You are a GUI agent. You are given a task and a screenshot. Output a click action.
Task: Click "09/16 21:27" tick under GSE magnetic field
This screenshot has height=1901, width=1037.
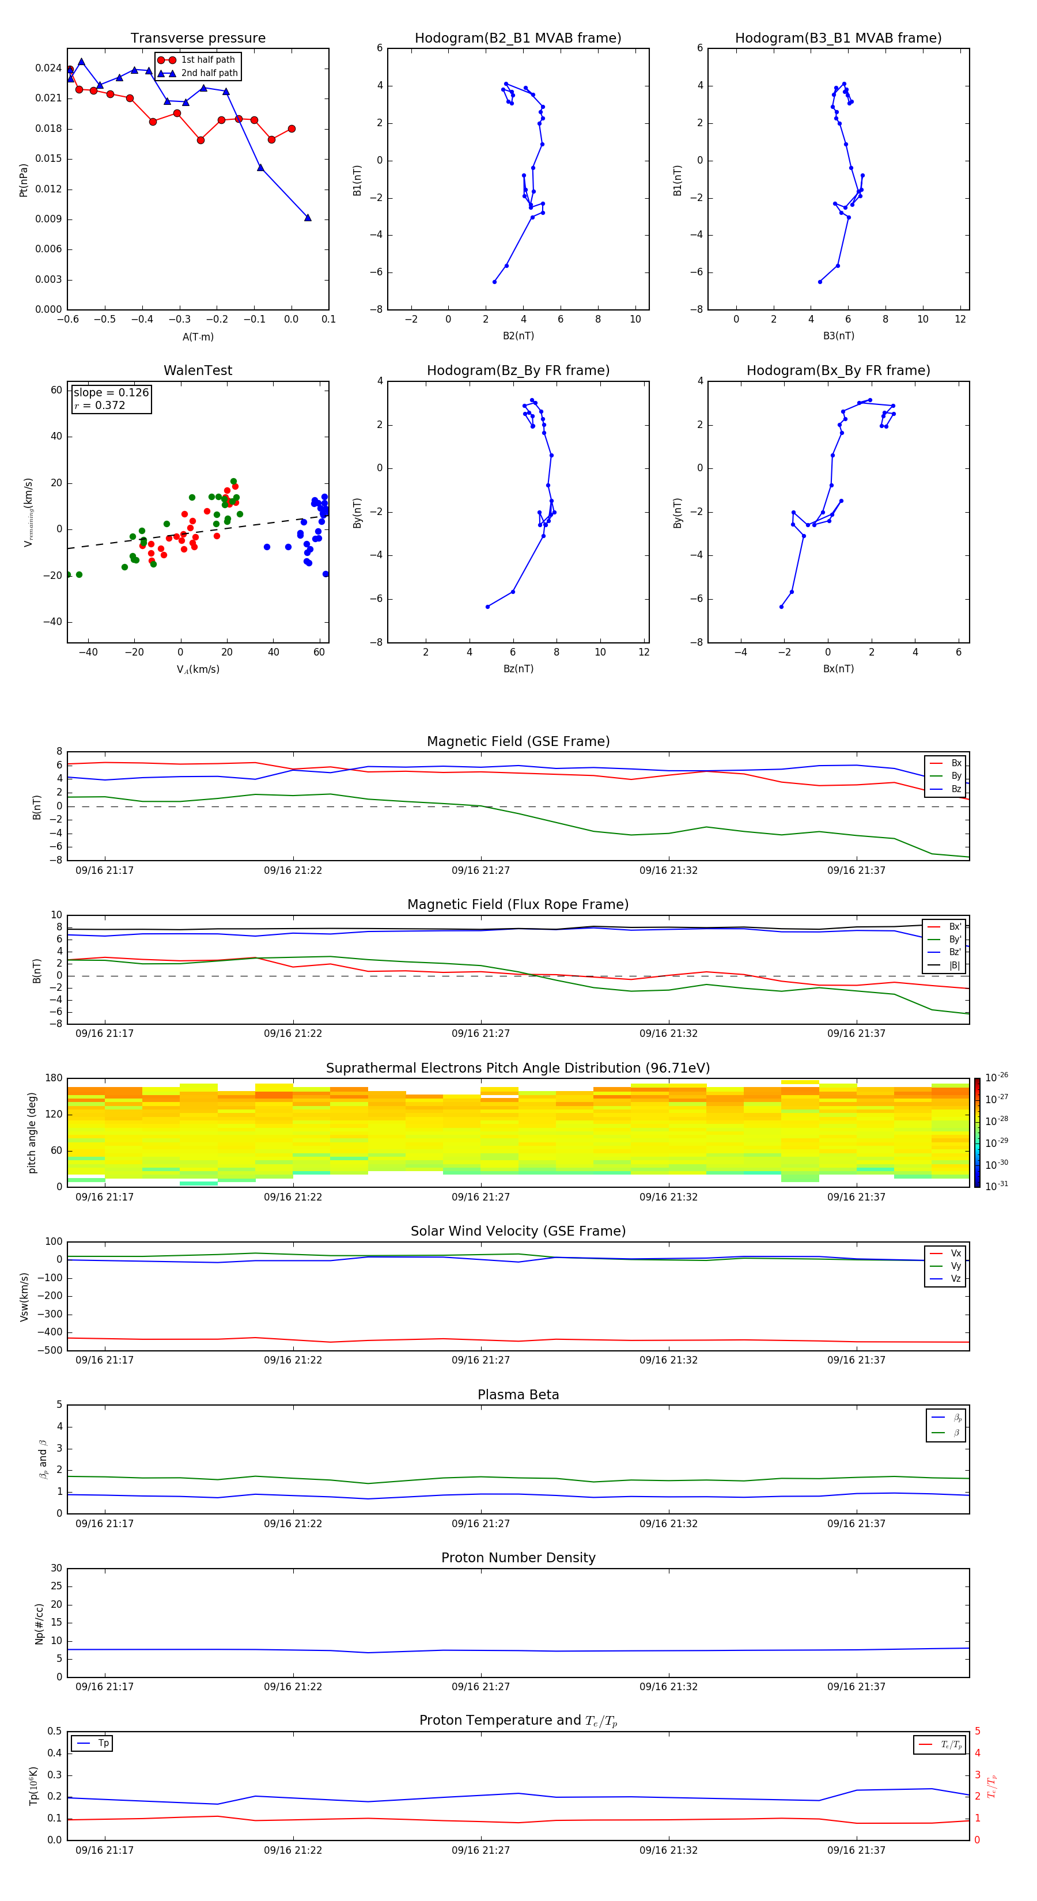[480, 871]
